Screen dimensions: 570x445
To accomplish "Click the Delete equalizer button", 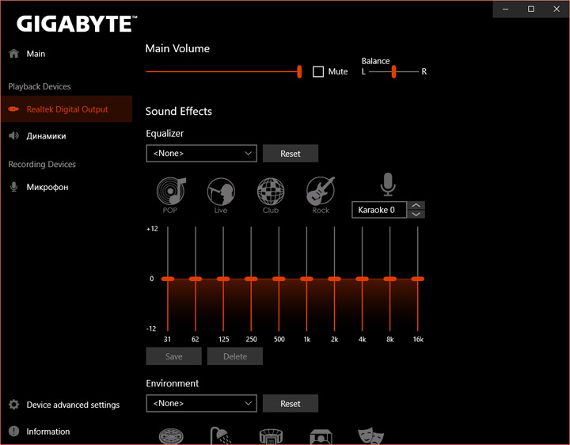I will click(x=235, y=356).
